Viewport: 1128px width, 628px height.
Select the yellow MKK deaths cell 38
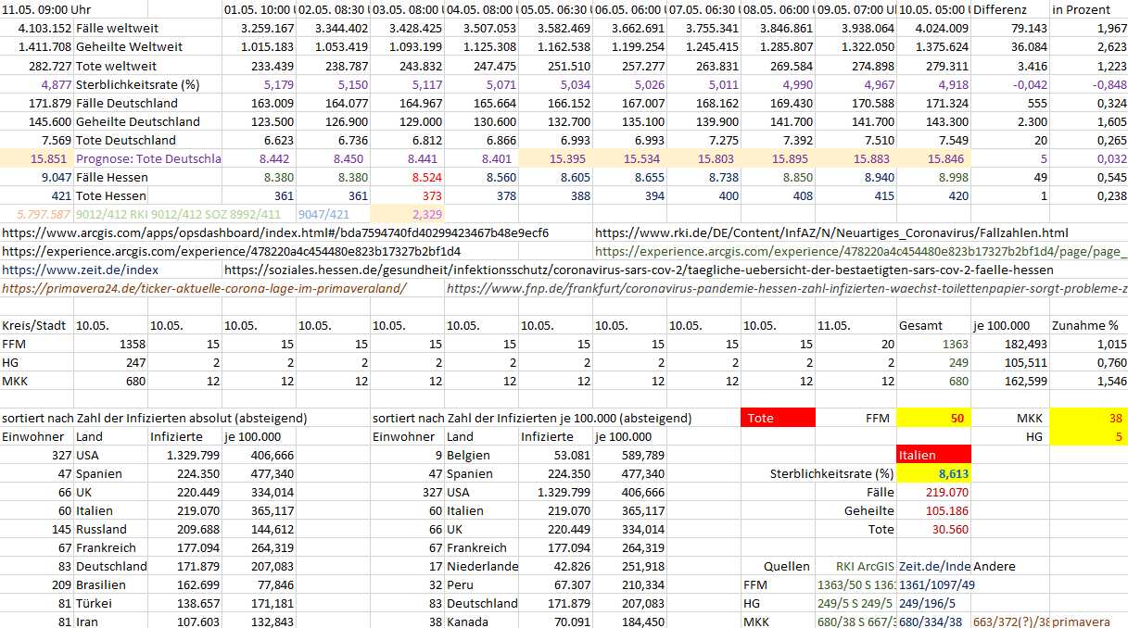pyautogui.click(x=1088, y=418)
